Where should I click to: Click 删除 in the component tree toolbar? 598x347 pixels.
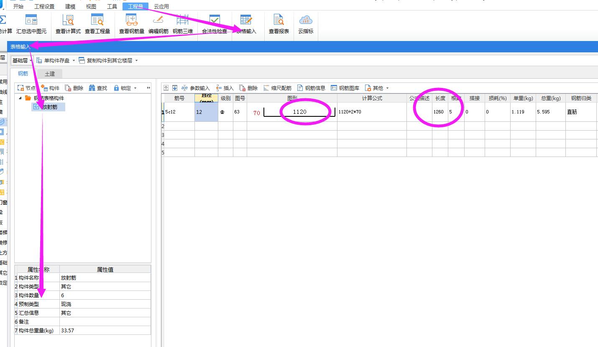[74, 88]
